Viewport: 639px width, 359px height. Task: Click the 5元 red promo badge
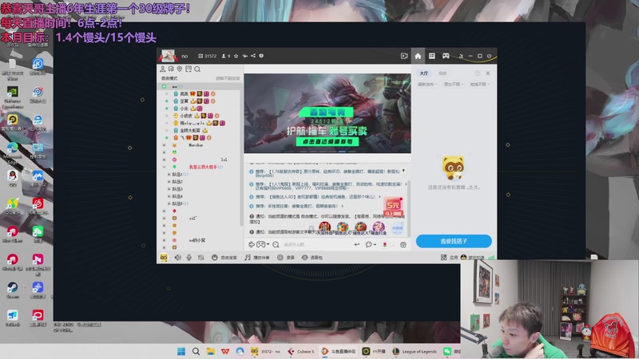(x=394, y=207)
